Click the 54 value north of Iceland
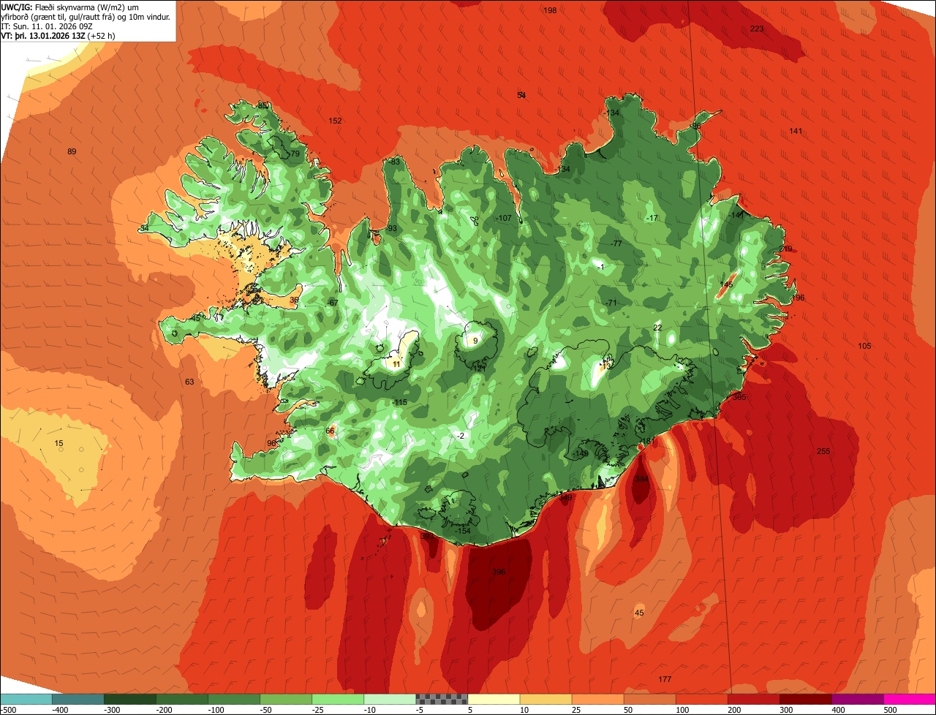 [521, 95]
